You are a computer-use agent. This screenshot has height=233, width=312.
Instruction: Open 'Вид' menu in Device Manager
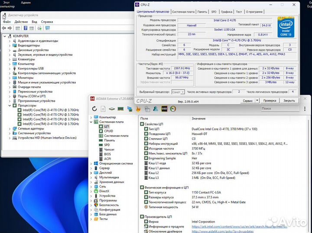click(34, 22)
